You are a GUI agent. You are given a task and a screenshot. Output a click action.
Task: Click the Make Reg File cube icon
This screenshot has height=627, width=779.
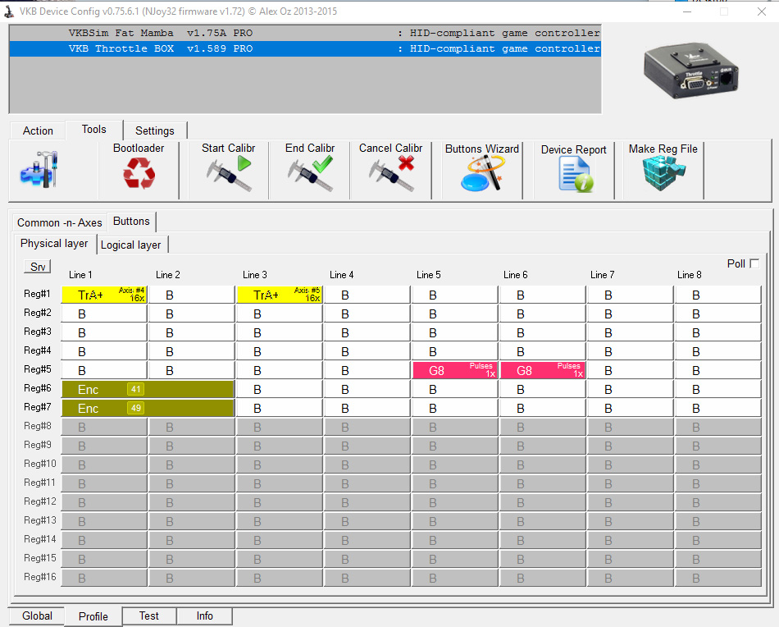tap(663, 173)
